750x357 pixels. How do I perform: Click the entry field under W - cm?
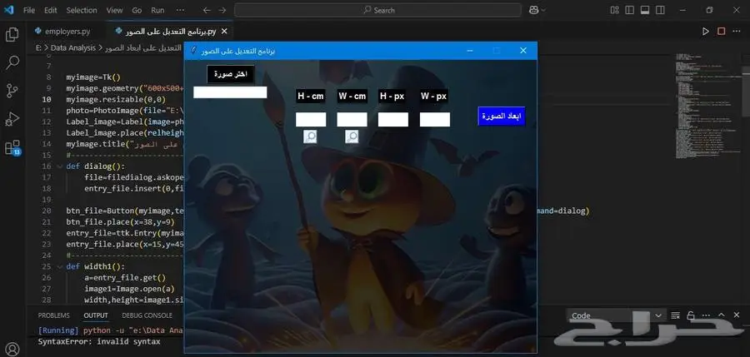click(352, 120)
